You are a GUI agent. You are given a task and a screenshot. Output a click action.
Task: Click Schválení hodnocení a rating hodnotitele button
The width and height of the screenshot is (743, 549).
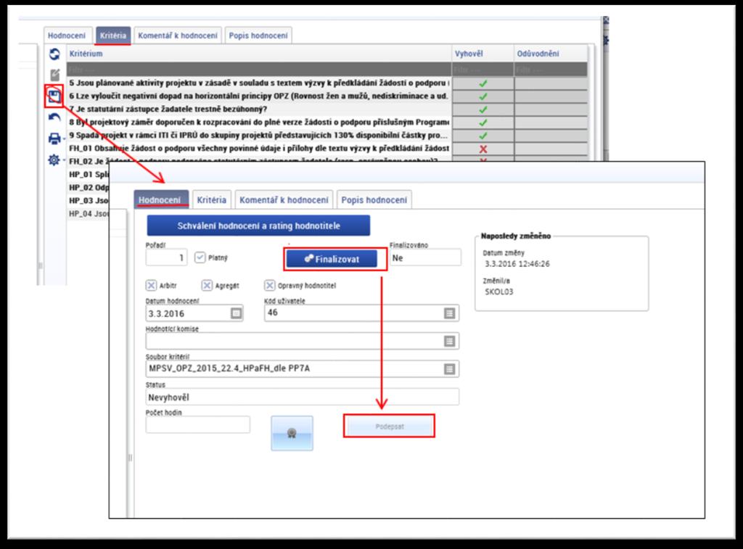pos(258,226)
